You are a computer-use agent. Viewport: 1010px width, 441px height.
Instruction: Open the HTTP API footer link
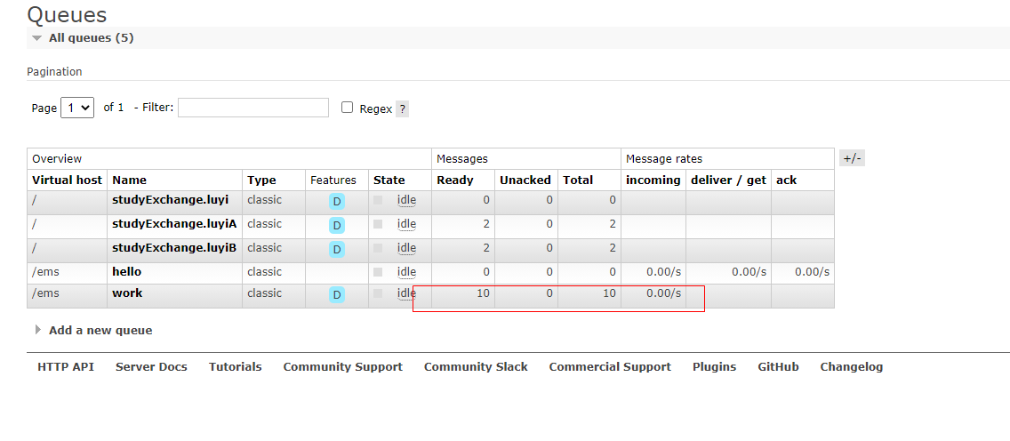tap(66, 367)
